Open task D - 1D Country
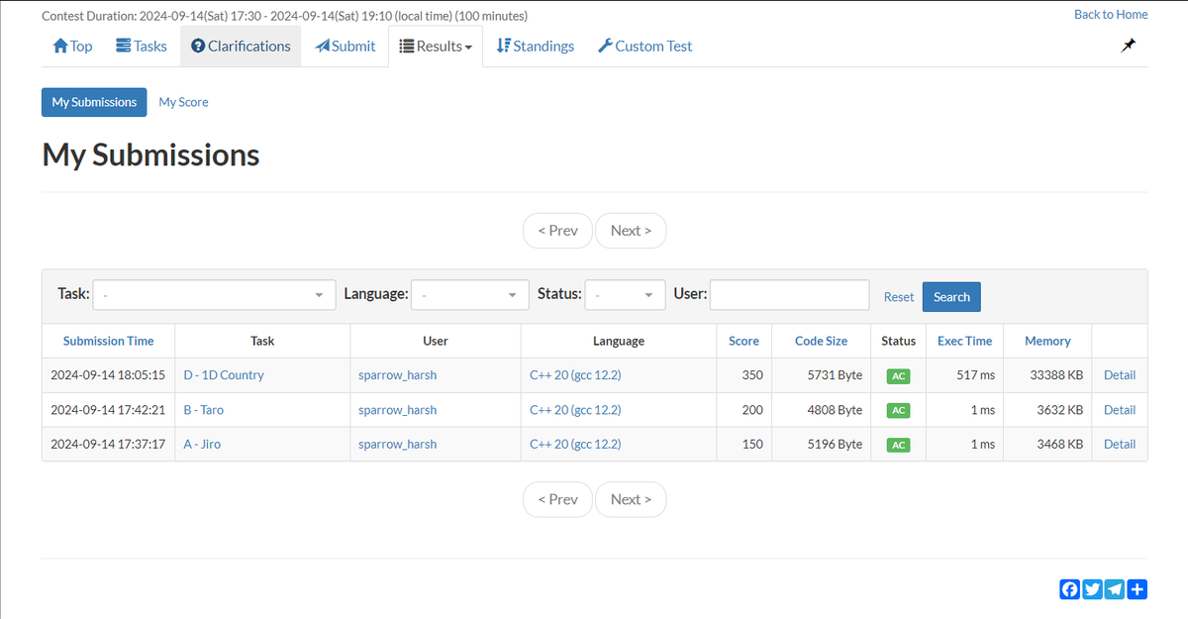The width and height of the screenshot is (1188, 619). tap(224, 375)
